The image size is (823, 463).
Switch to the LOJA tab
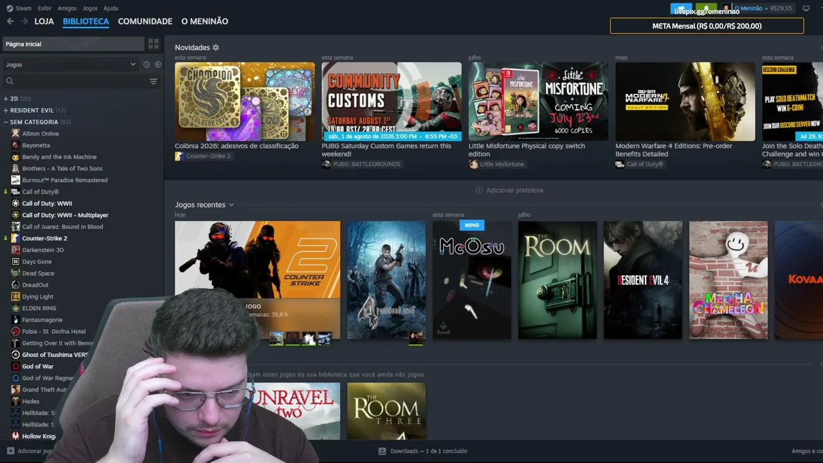pos(44,21)
